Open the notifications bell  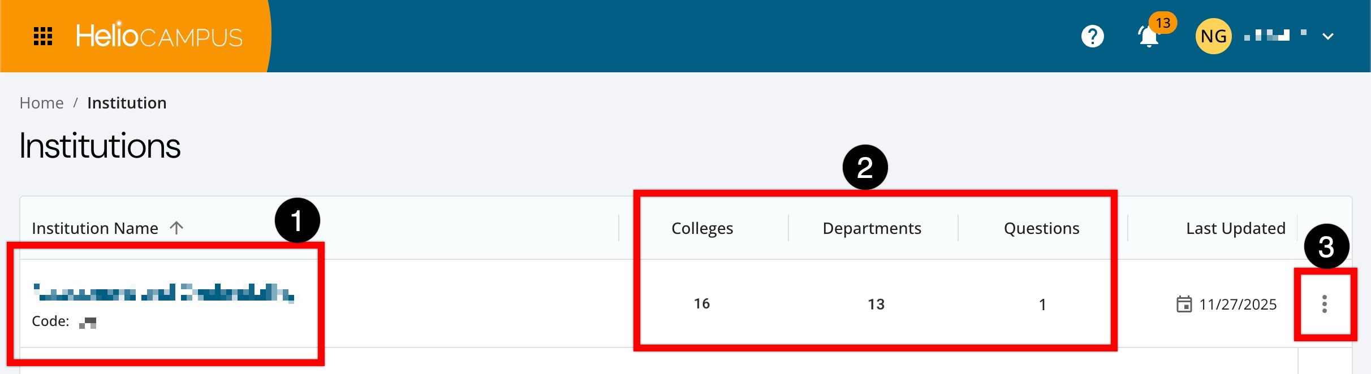pos(1148,38)
